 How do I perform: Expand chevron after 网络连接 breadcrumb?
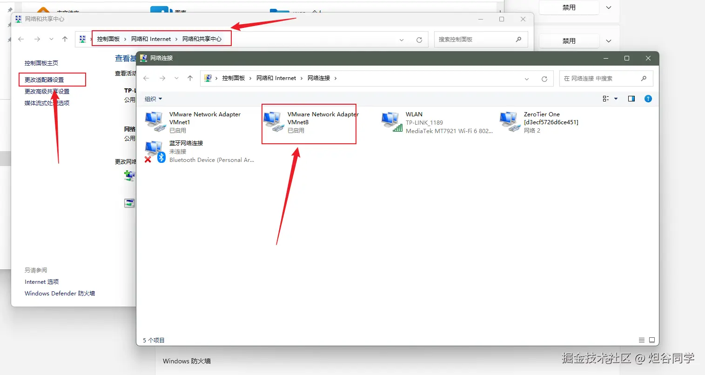tap(336, 78)
